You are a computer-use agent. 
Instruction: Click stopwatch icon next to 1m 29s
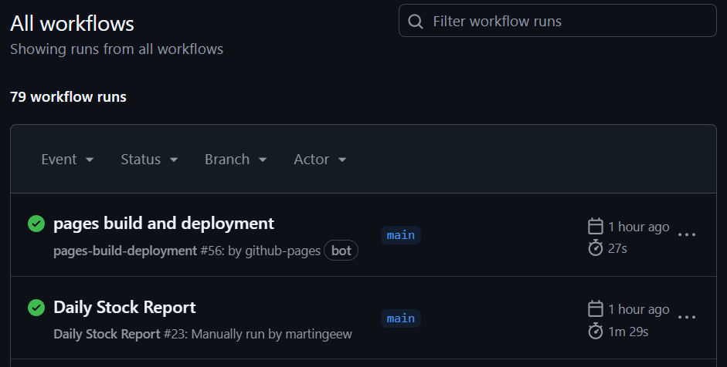coord(596,331)
